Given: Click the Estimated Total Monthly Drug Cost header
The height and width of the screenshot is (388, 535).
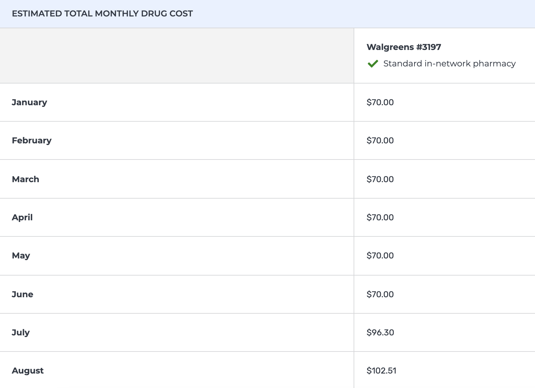Looking at the screenshot, I should [102, 13].
